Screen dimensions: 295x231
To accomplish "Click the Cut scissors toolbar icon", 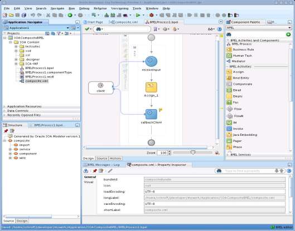I will [x=48, y=15].
